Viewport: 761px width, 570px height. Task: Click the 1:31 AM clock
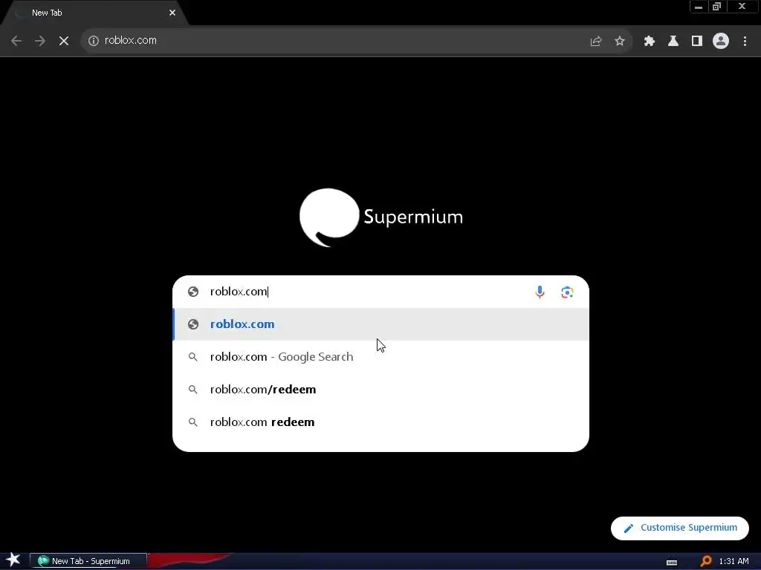pyautogui.click(x=734, y=561)
